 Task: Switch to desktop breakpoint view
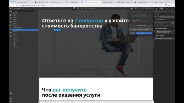coord(74,8)
